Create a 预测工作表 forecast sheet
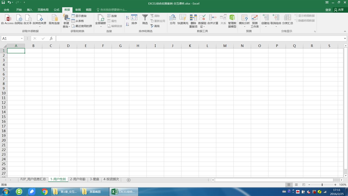Viewport: 348px width, 196px height. [x=255, y=21]
